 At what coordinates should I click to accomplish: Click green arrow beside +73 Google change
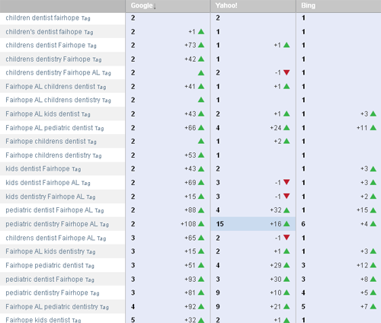tap(201, 45)
